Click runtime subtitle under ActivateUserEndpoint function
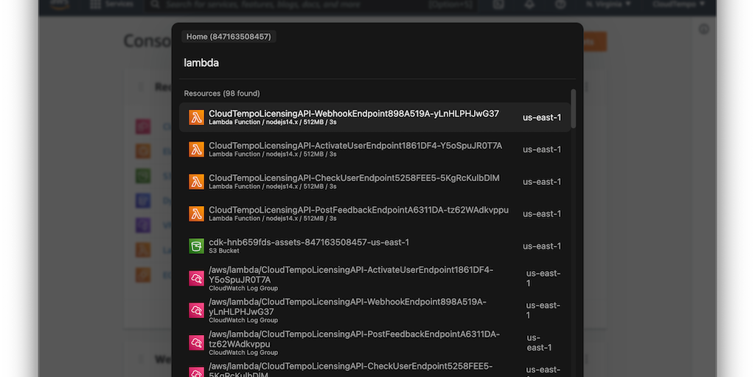This screenshot has width=755, height=377. [273, 155]
